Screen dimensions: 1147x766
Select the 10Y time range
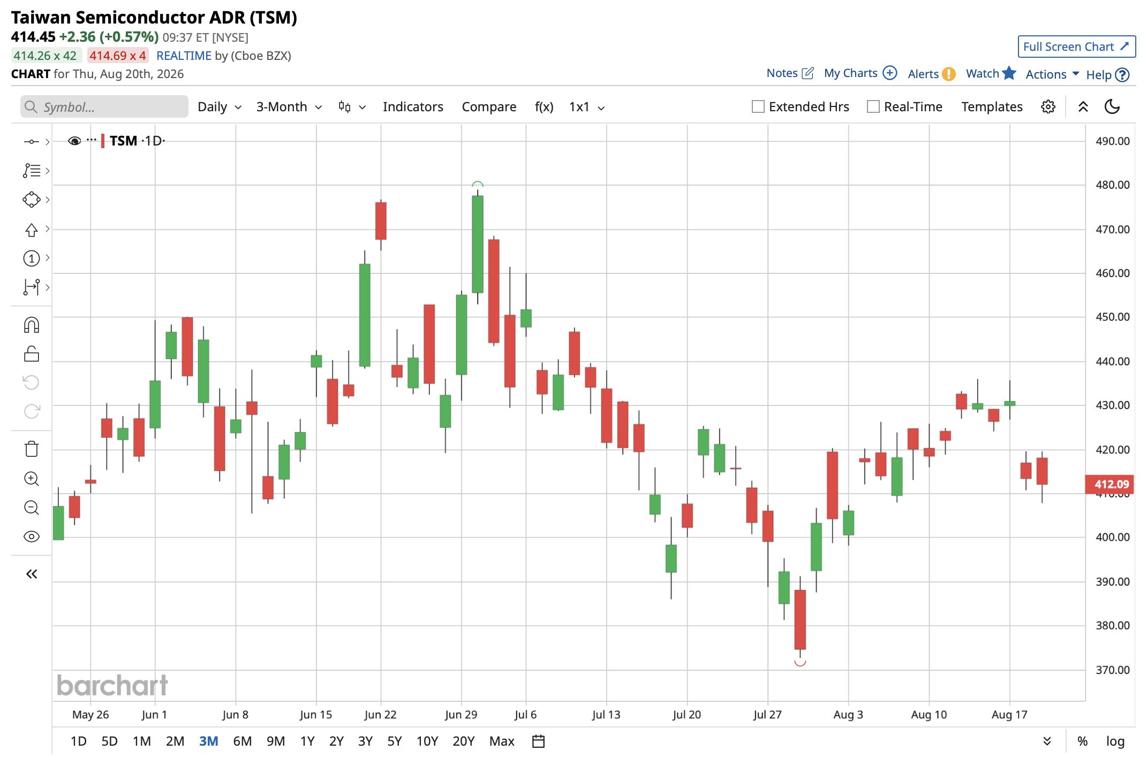click(x=427, y=741)
